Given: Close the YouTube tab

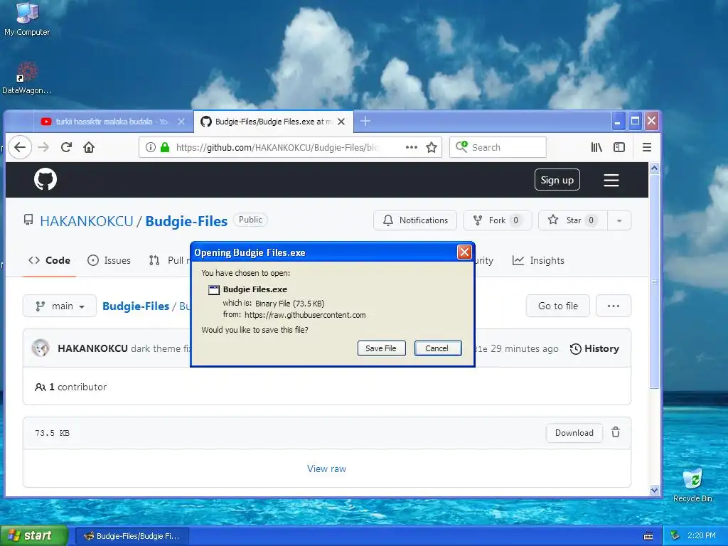Looking at the screenshot, I should 181,121.
